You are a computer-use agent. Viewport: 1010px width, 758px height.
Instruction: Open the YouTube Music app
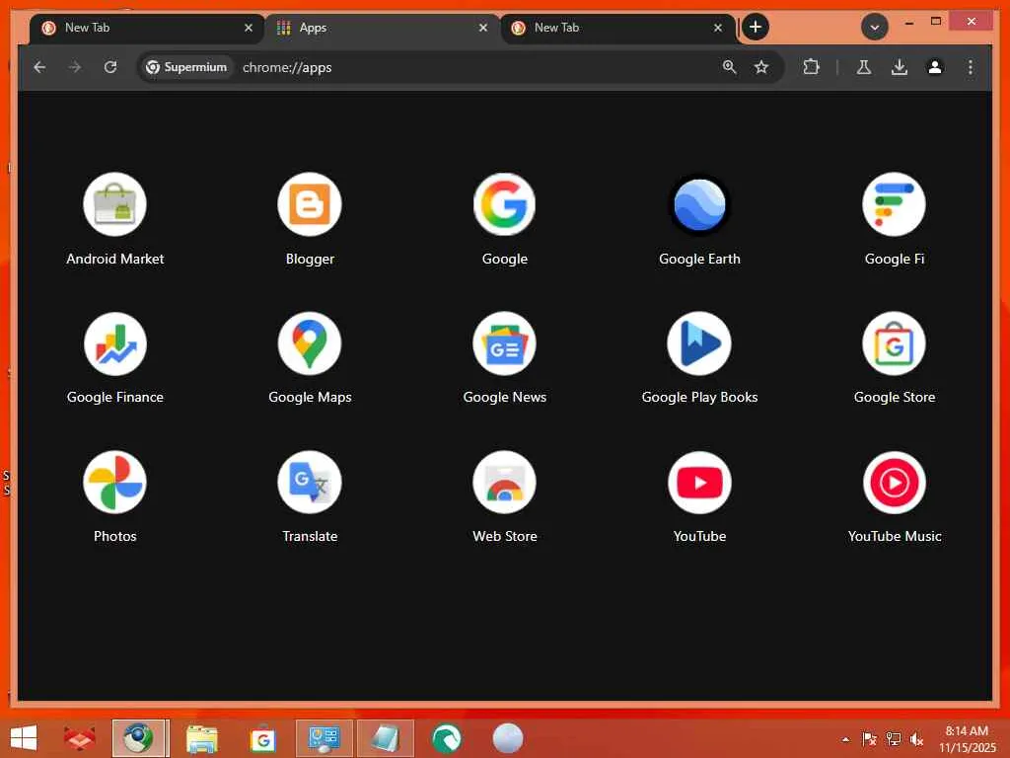(x=894, y=482)
